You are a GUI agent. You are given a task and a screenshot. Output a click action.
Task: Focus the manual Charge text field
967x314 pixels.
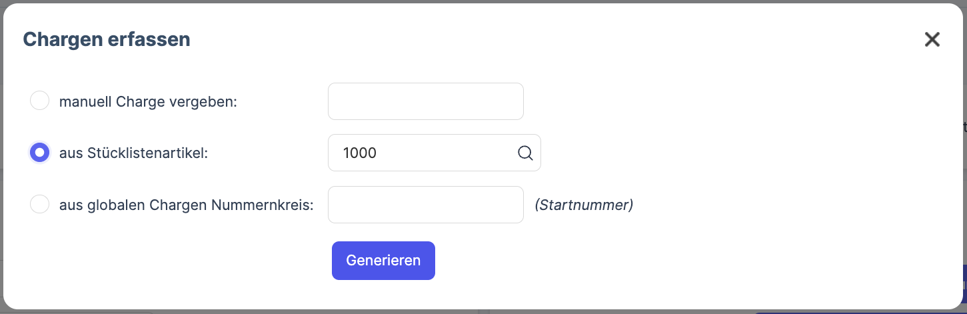click(x=425, y=101)
